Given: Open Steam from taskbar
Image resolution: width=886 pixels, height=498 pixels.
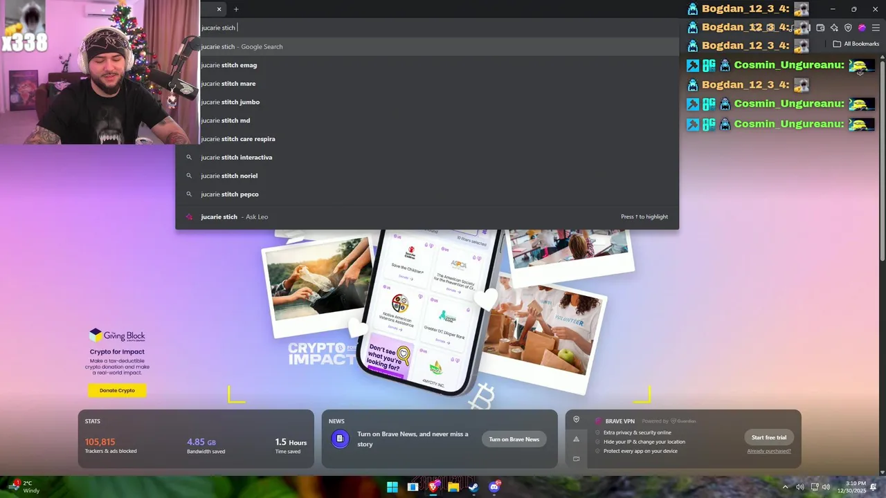Looking at the screenshot, I should pos(473,487).
